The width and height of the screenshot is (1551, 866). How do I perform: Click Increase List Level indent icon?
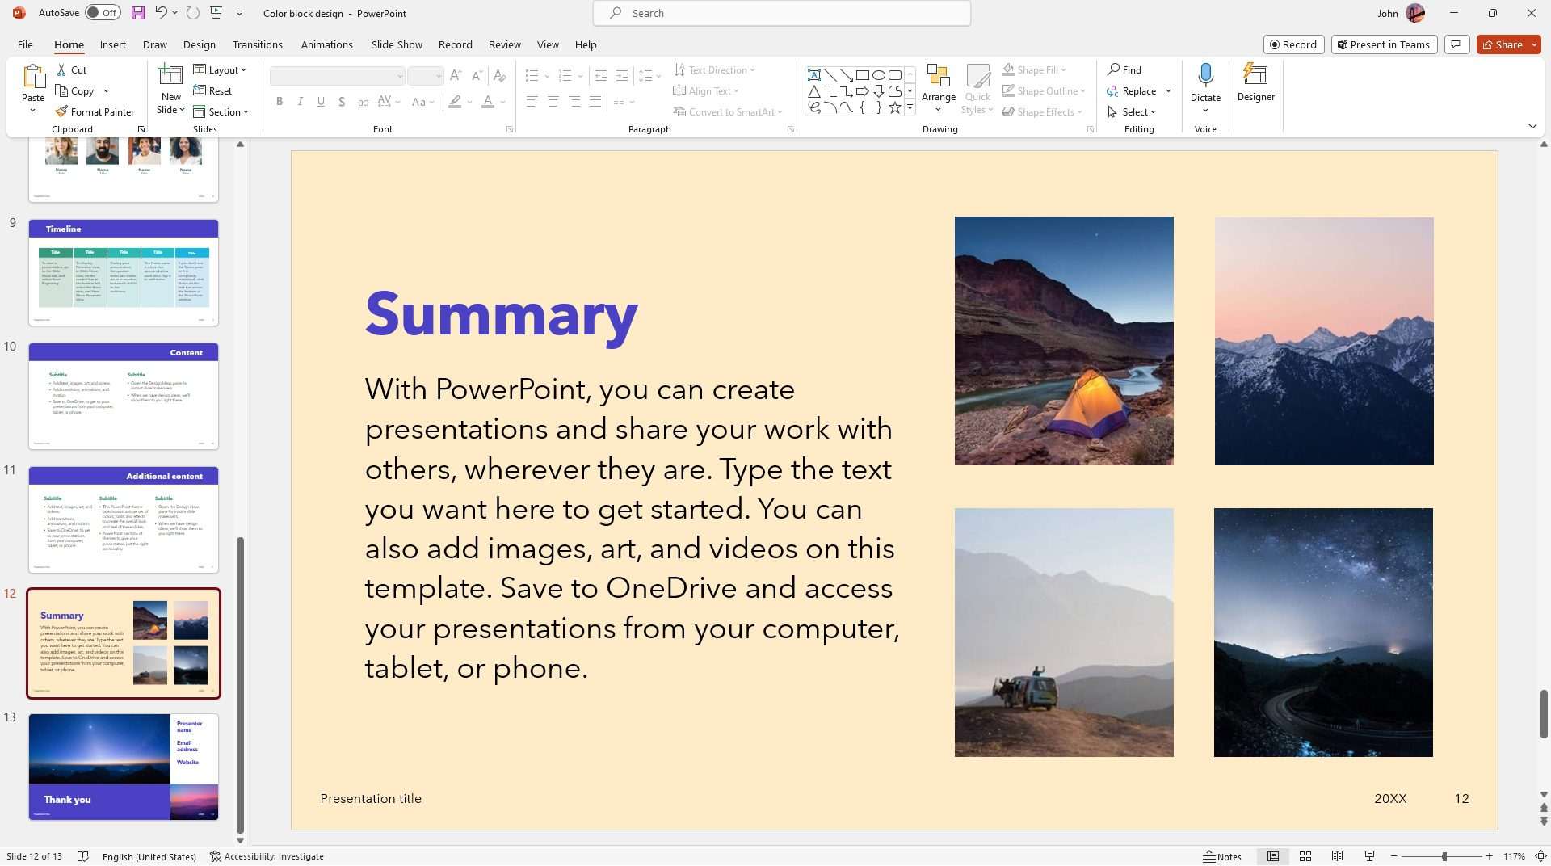point(621,76)
